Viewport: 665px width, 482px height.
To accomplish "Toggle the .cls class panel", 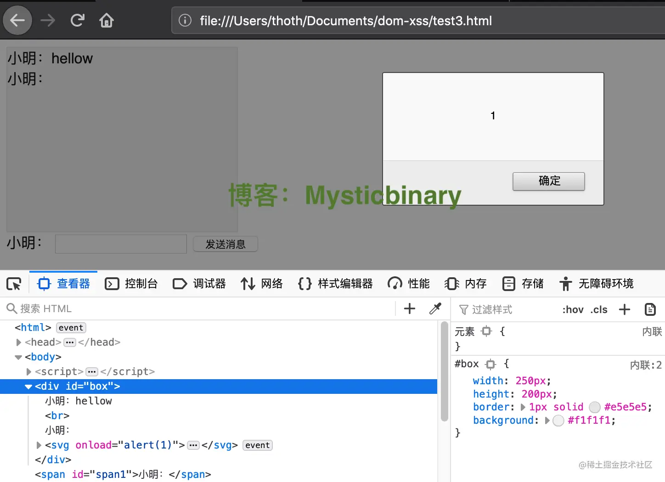I will 599,310.
